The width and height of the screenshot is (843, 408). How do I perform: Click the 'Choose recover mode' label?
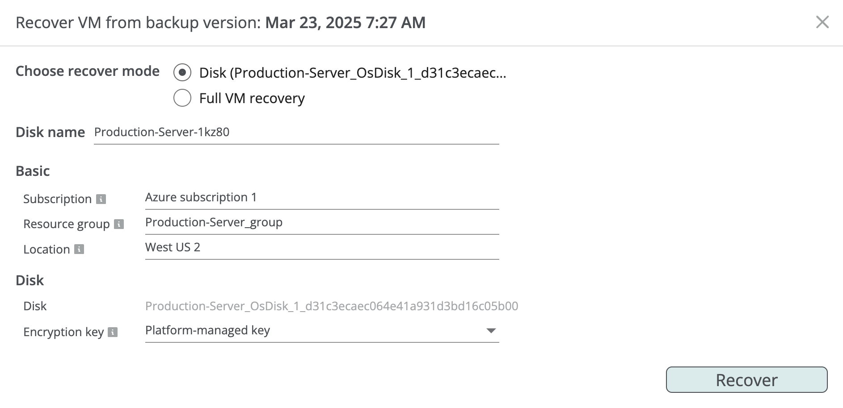coord(88,71)
